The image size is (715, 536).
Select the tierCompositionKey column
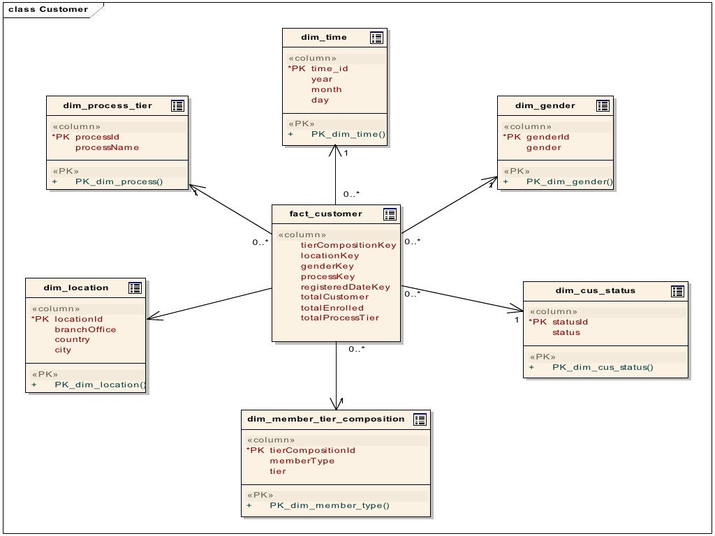tap(348, 245)
